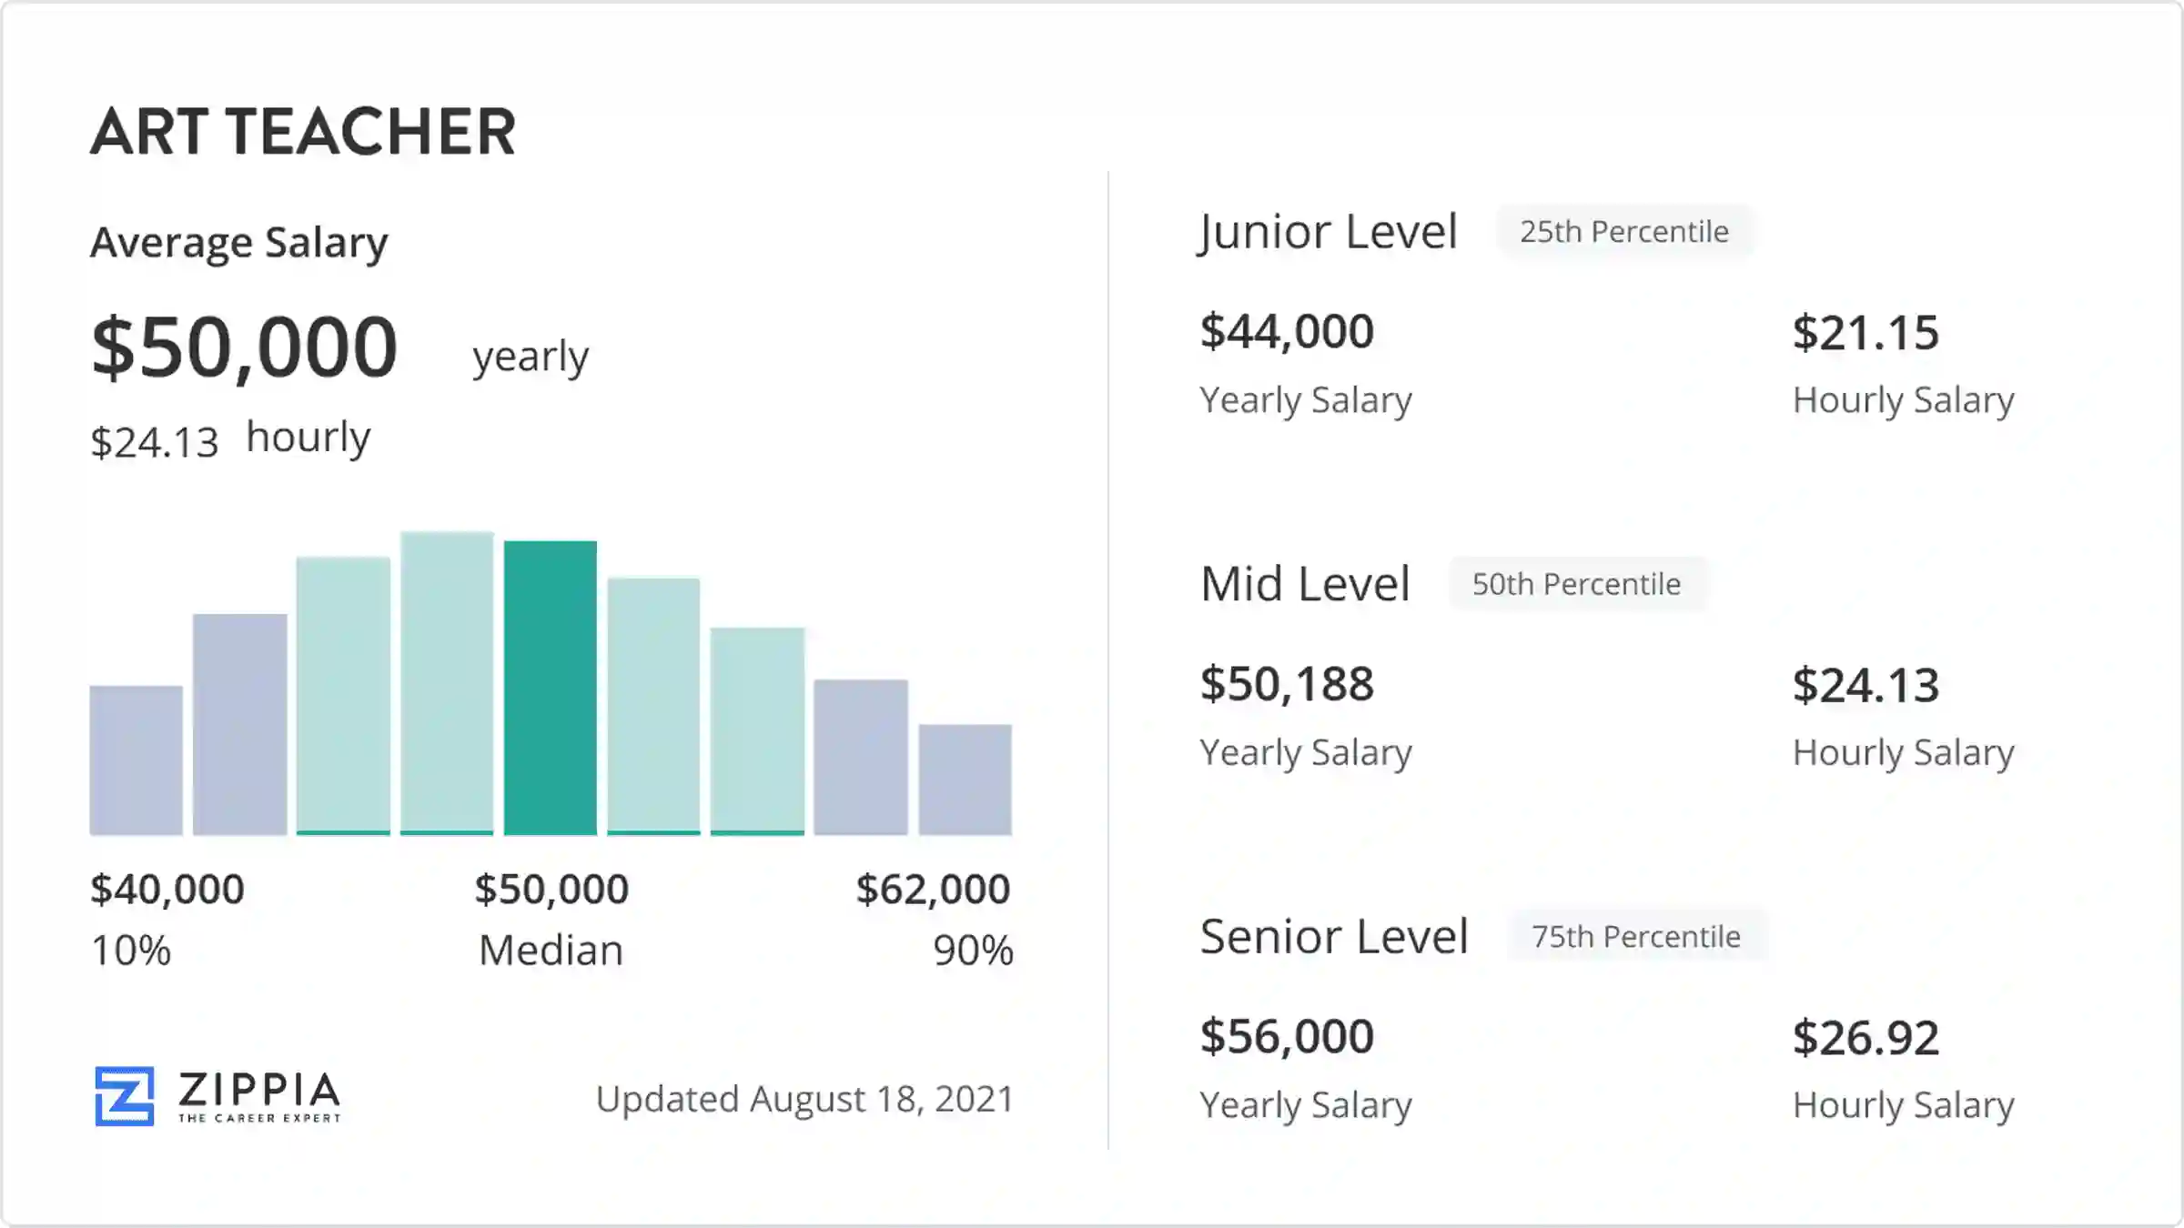
Task: Select the leftmost gray-blue histogram bar
Action: coord(136,760)
